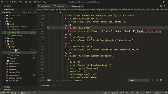Switch to about.html tab
This screenshot has width=168, height=94.
tap(45, 6)
